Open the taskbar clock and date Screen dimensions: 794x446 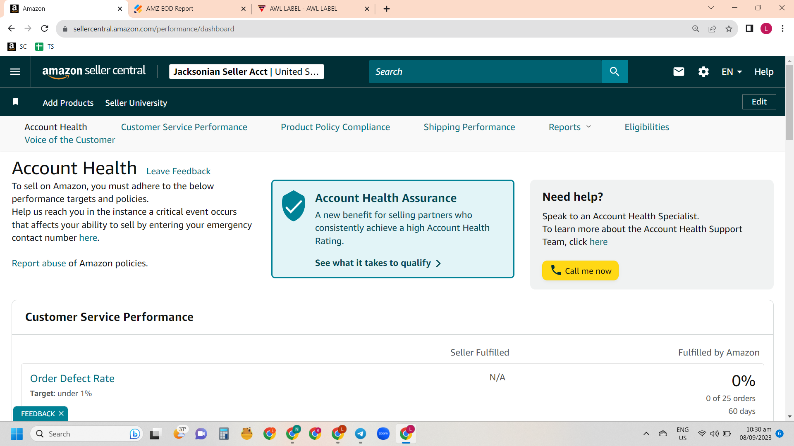click(756, 434)
